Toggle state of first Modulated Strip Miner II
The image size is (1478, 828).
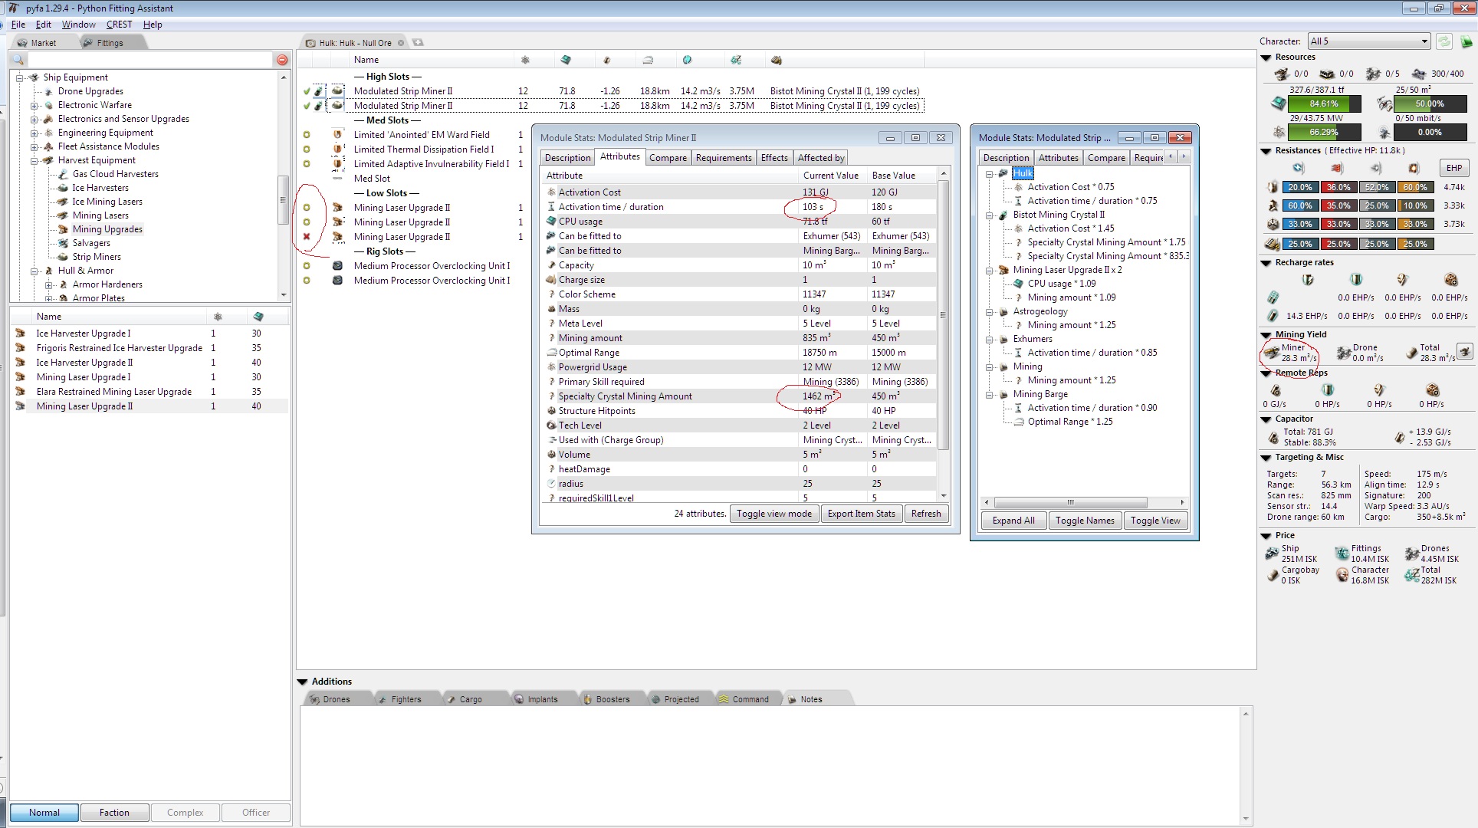[307, 91]
